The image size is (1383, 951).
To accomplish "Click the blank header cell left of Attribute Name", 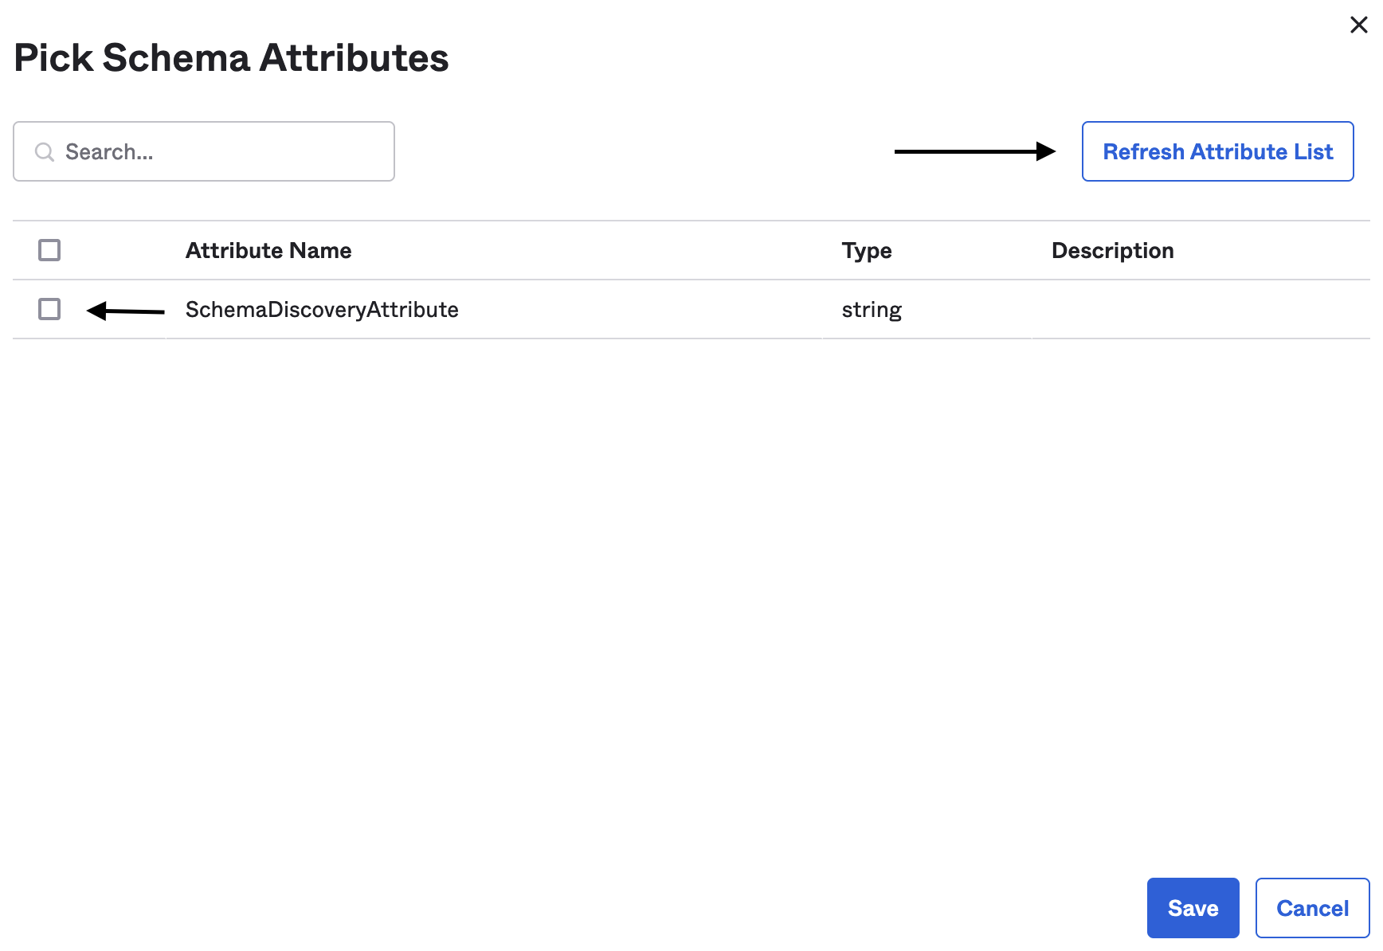I will [119, 251].
